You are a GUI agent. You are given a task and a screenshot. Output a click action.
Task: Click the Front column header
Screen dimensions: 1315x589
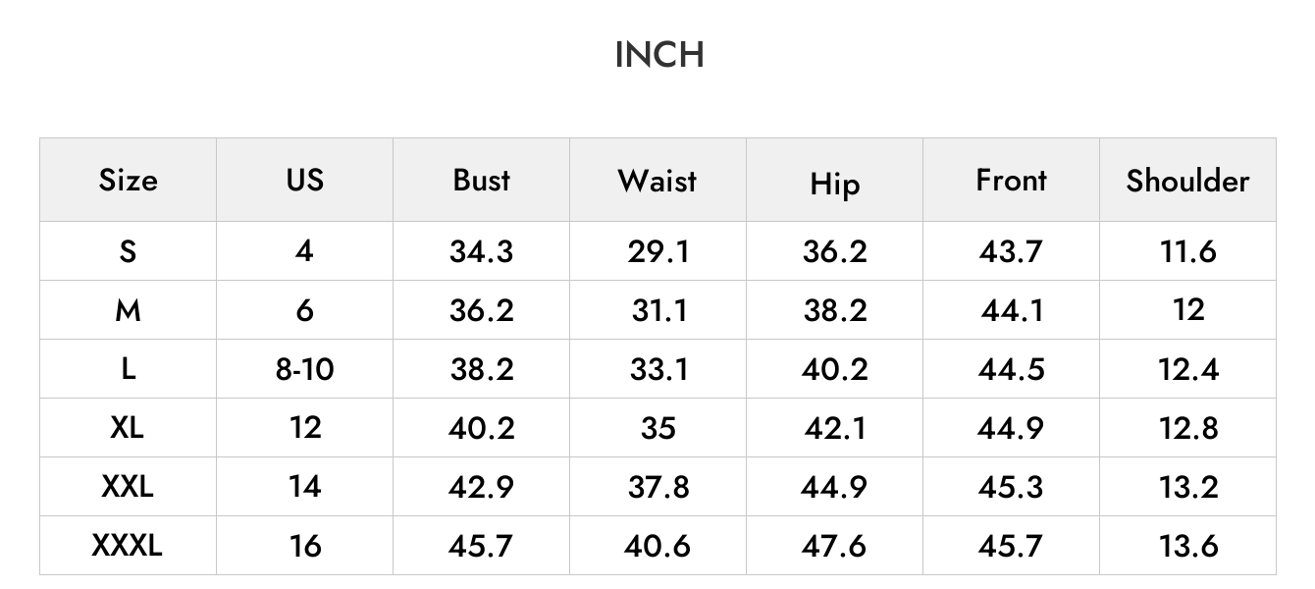(1011, 180)
